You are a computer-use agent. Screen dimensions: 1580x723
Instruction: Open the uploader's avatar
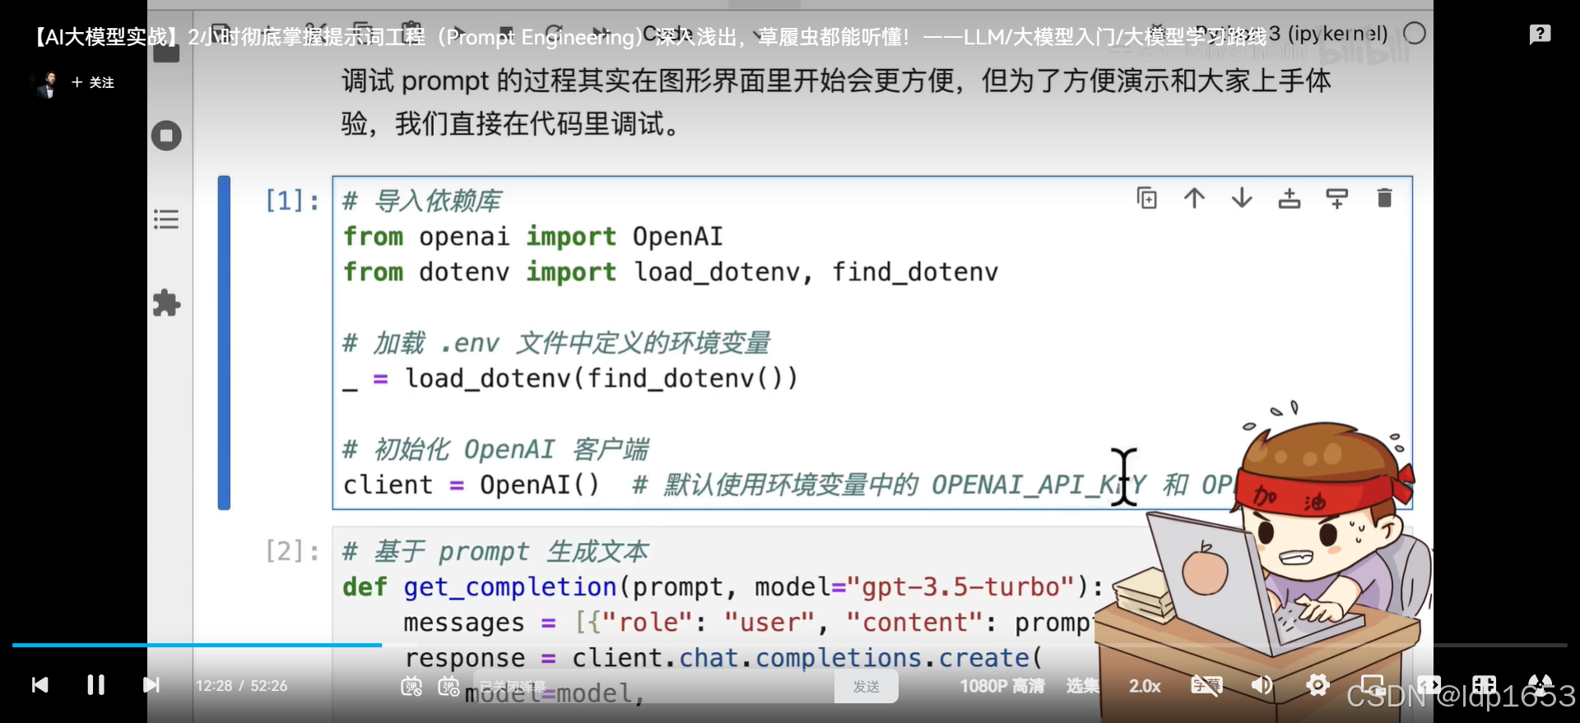48,84
